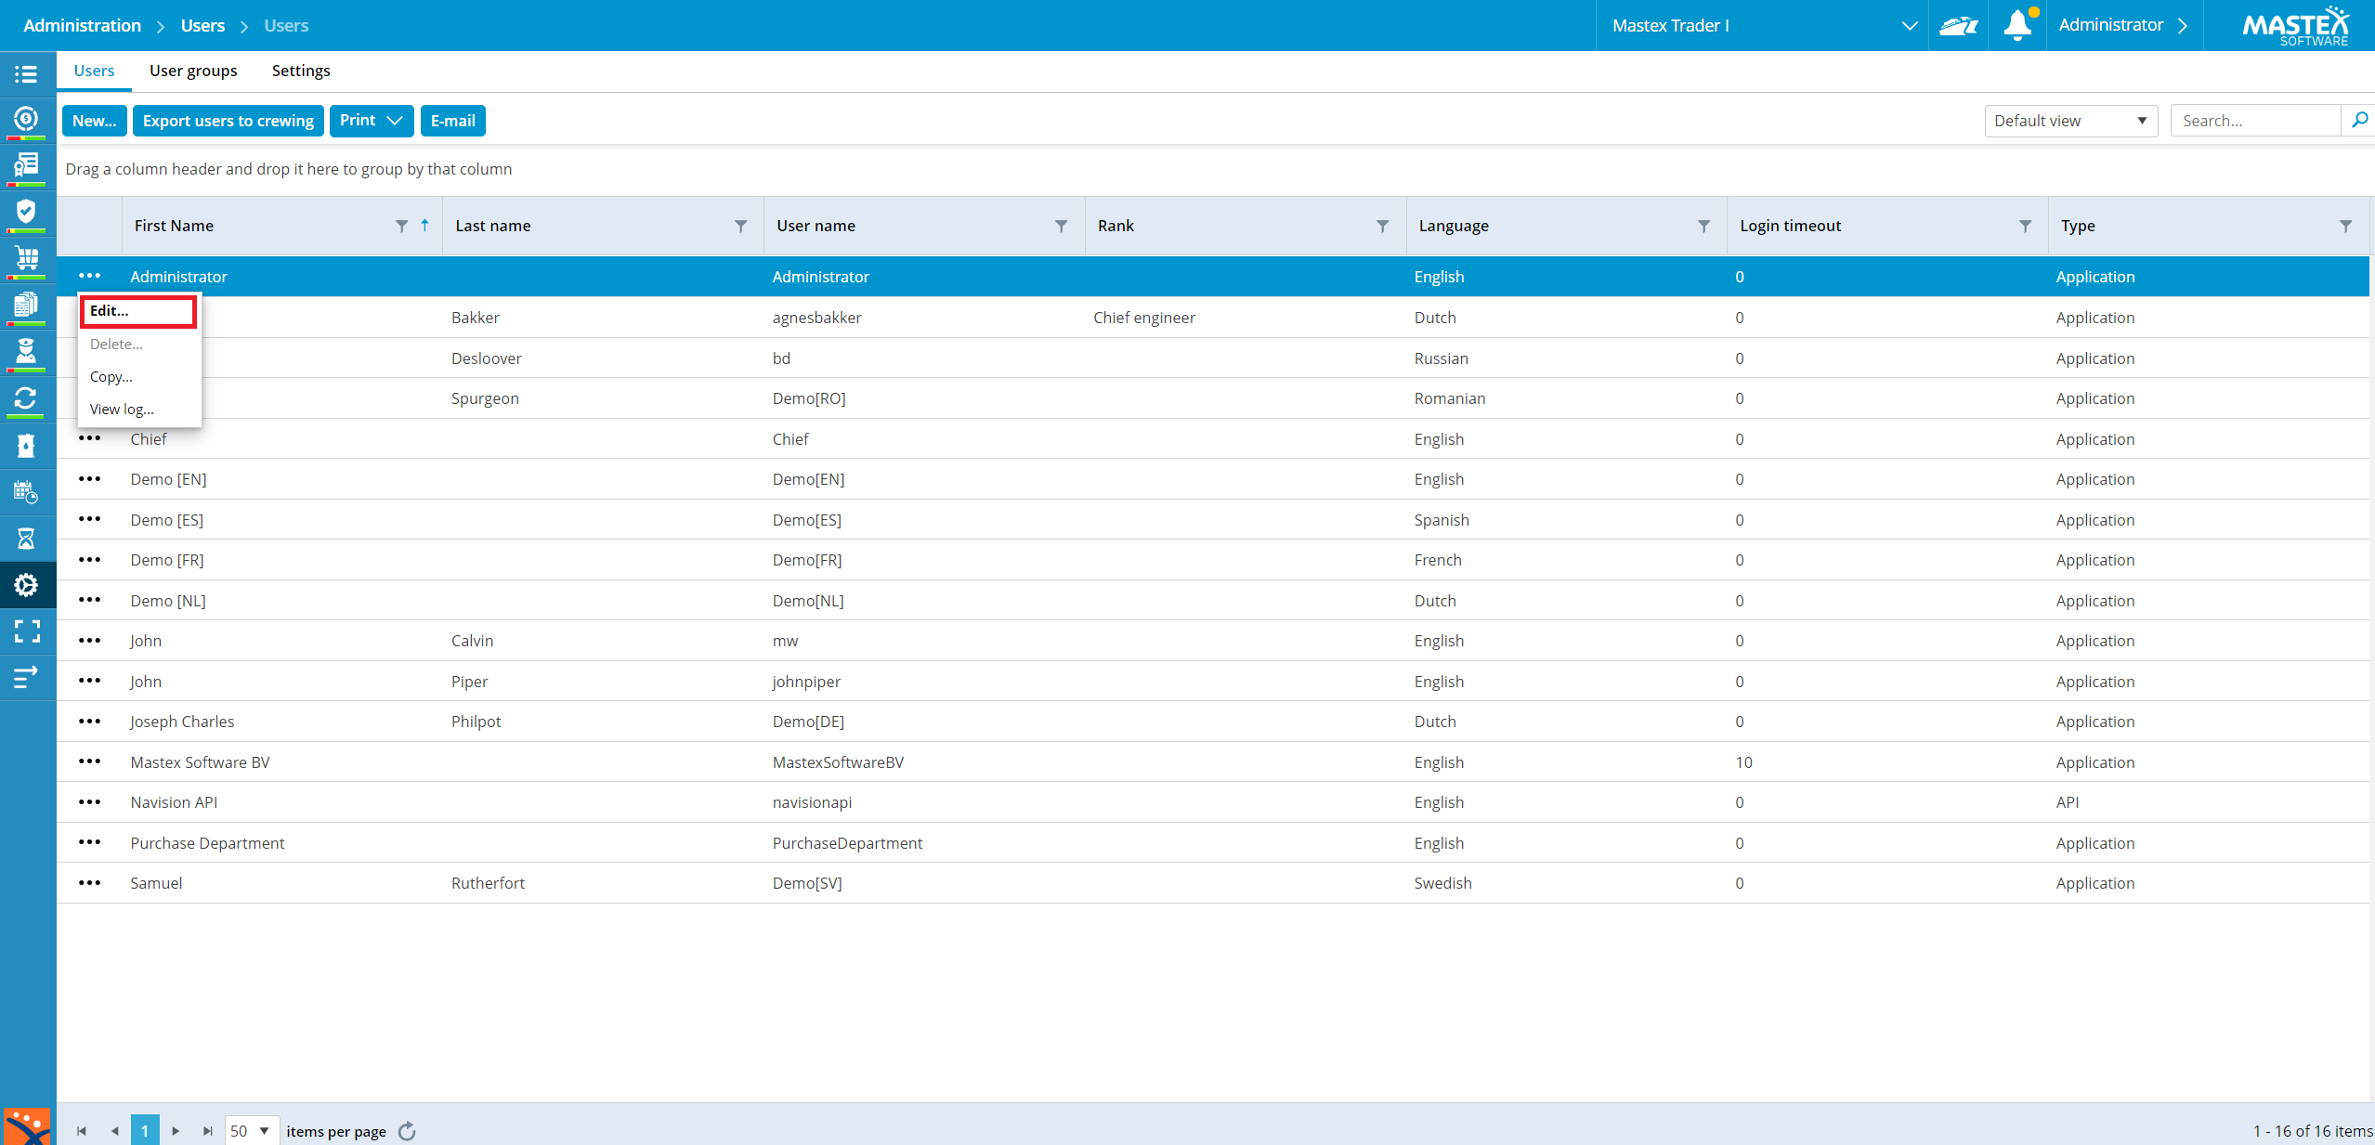Select Edit... in the context menu
This screenshot has height=1145, width=2375.
[138, 311]
